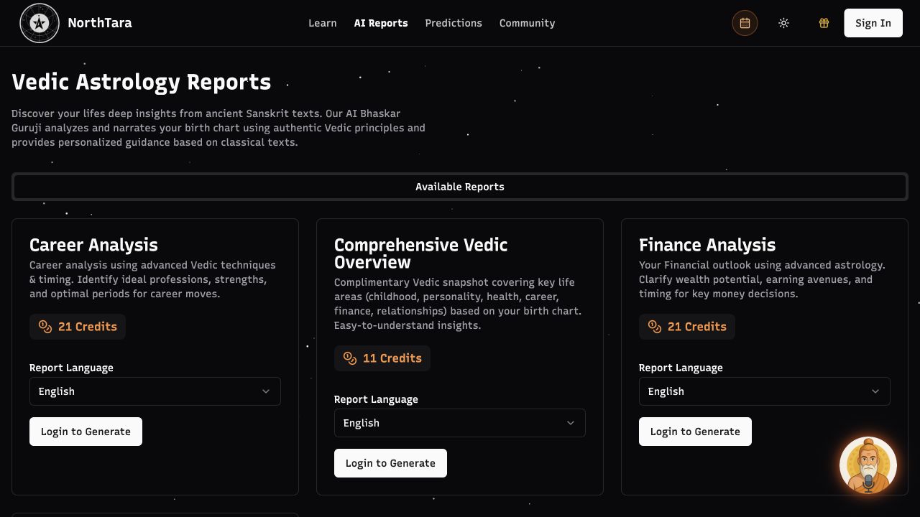Click the 21 Credits badge in Finance Analysis
920x517 pixels.
click(687, 327)
